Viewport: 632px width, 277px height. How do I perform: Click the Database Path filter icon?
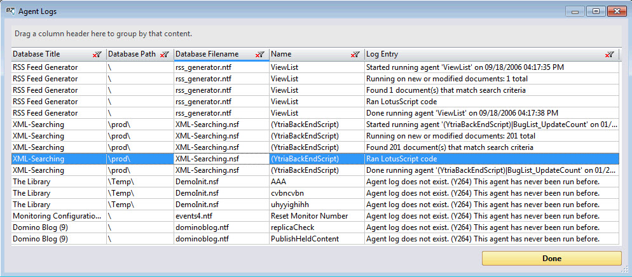point(164,55)
